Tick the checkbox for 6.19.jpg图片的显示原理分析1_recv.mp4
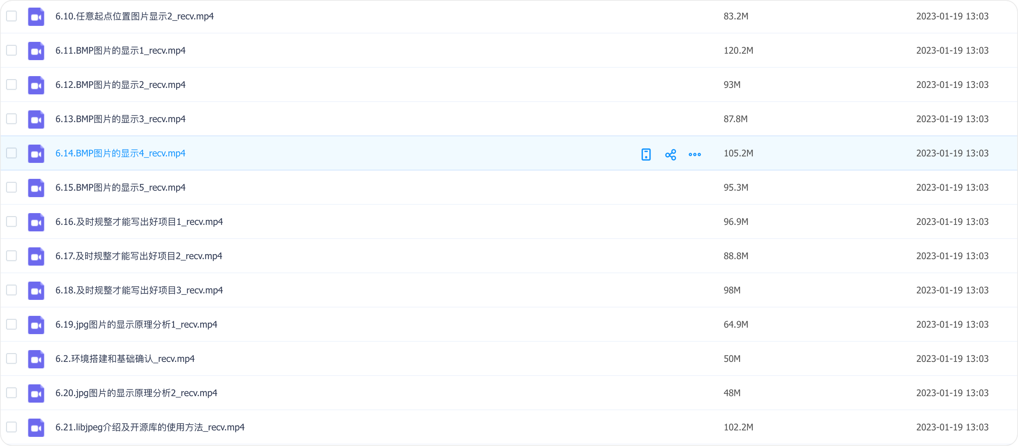 [x=11, y=324]
